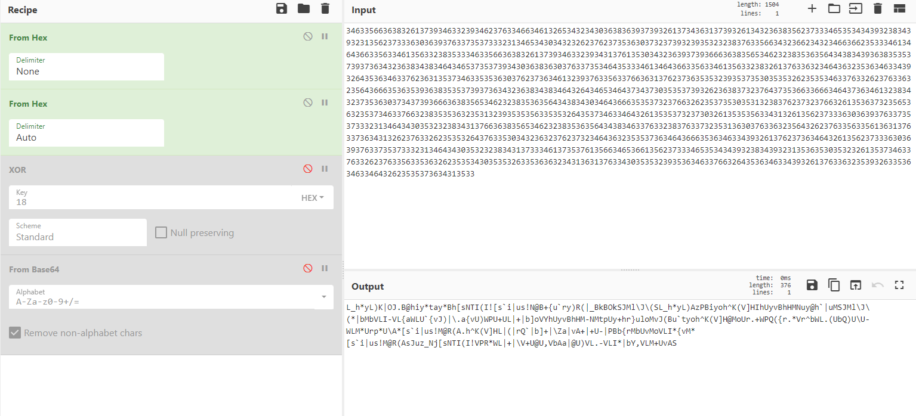Re-enable the XOR operation
This screenshot has width=916, height=416.
click(x=308, y=169)
